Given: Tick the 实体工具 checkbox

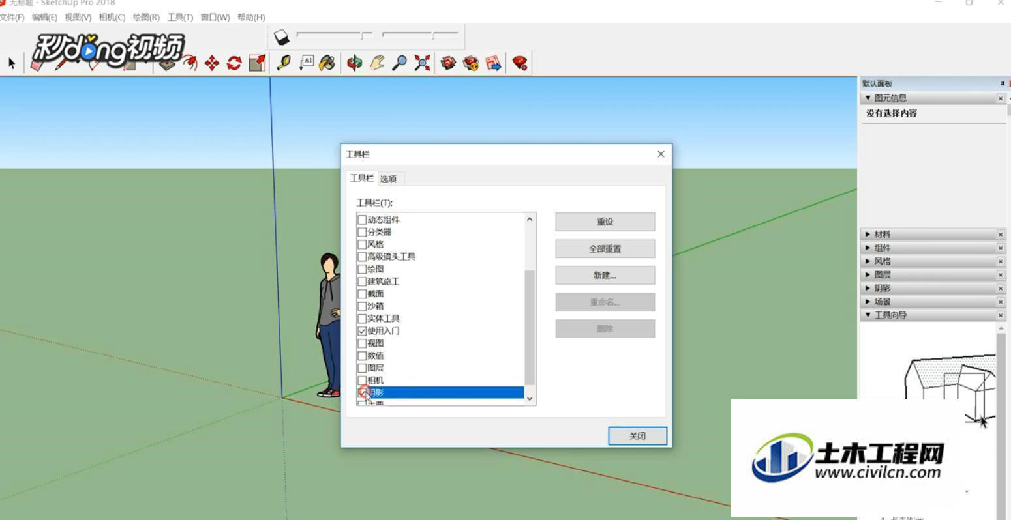Looking at the screenshot, I should coord(362,319).
